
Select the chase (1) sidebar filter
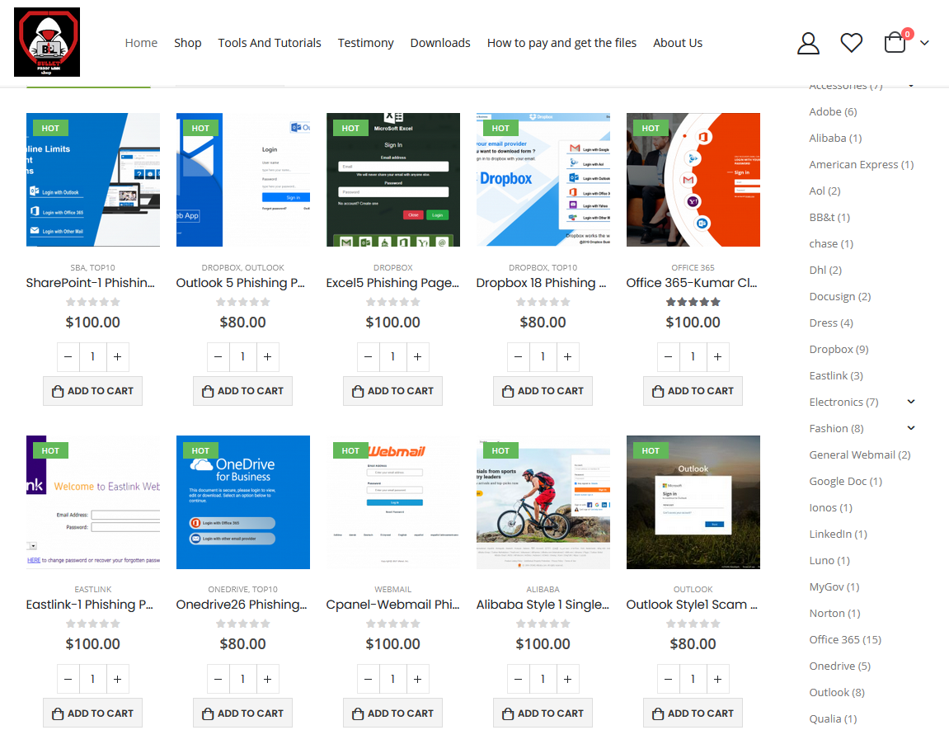(830, 243)
